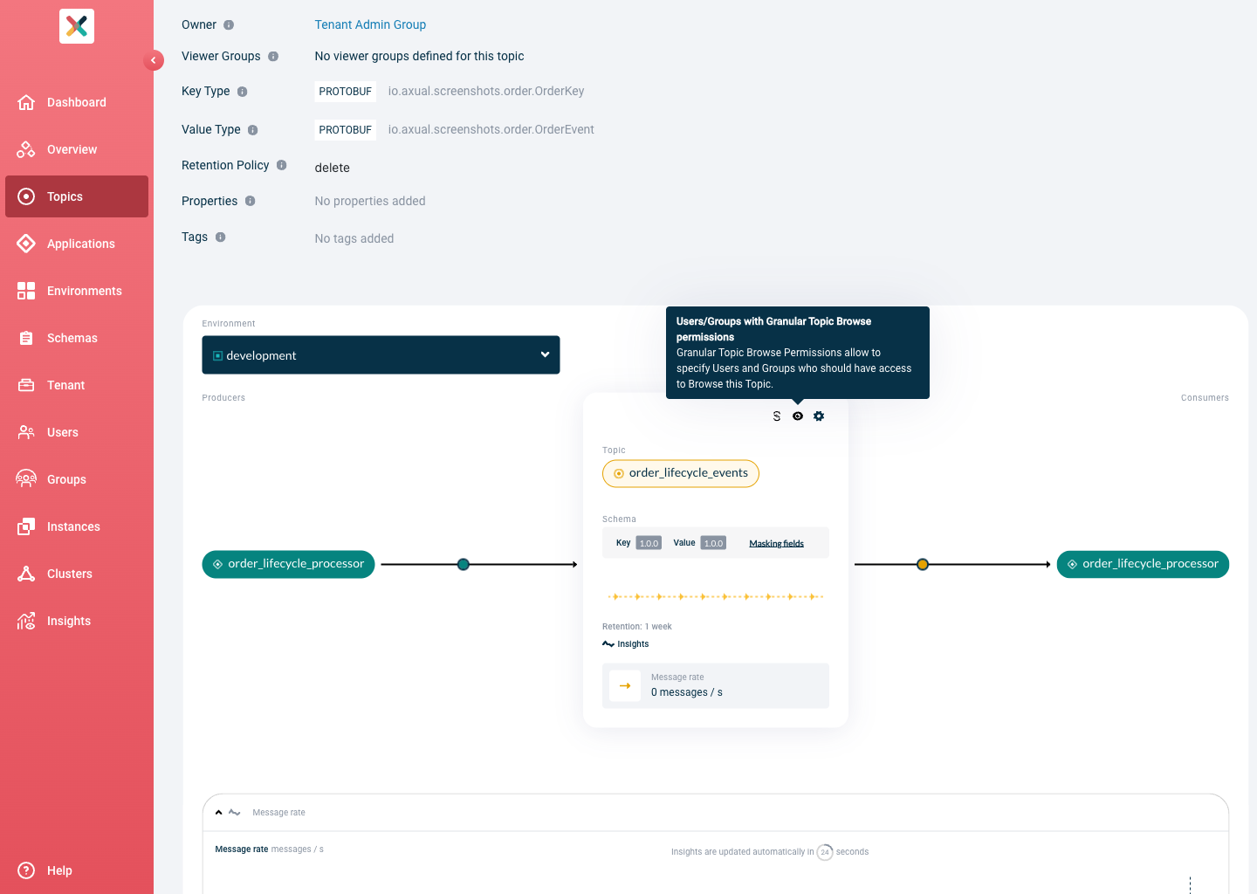Open topic settings gear icon
The height and width of the screenshot is (894, 1257).
point(819,416)
